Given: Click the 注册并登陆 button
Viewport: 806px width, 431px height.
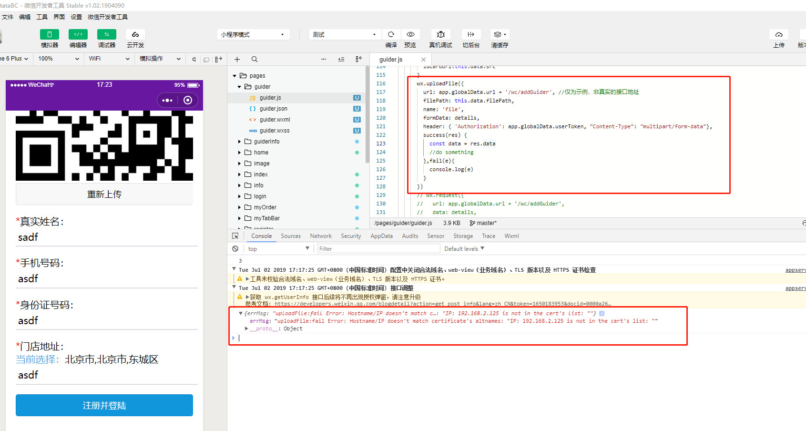Looking at the screenshot, I should (x=104, y=405).
